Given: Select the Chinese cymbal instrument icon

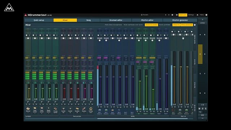Looking at the screenshot, I should coord(55,109).
